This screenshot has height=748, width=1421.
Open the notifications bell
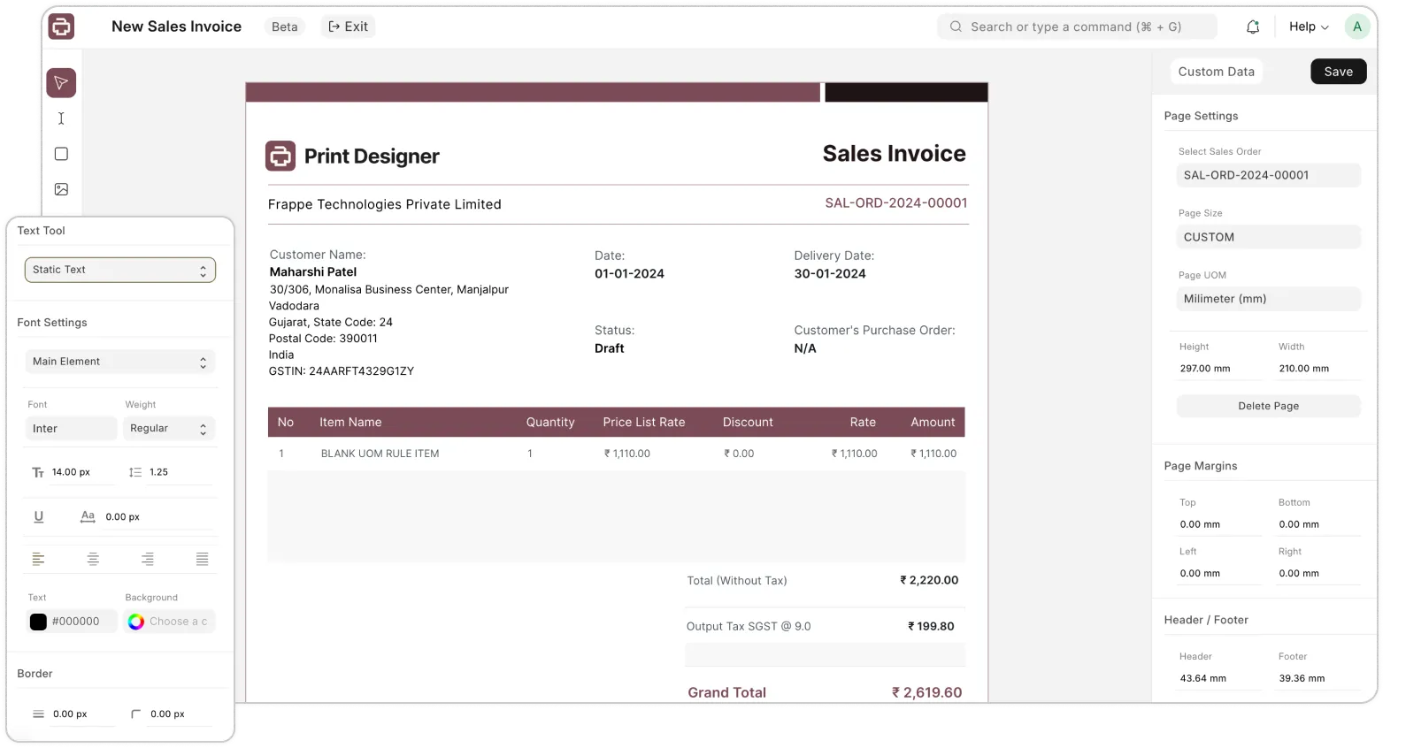pyautogui.click(x=1252, y=27)
